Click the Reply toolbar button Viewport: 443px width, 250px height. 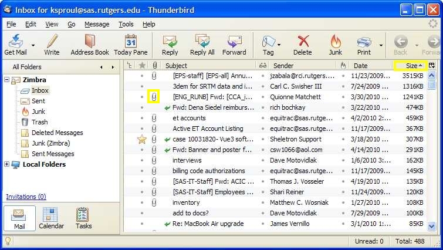coord(170,45)
